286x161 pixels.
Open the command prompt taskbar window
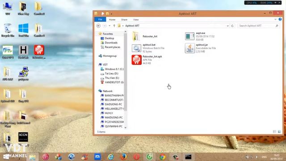pos(188,157)
